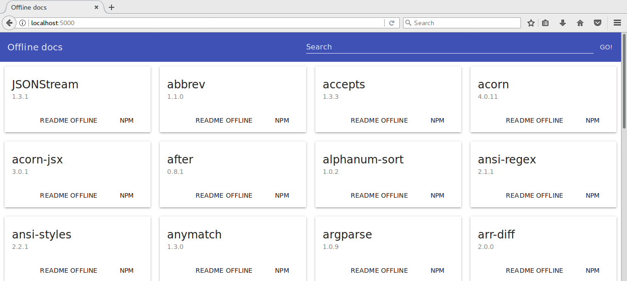Open NPM link for anymatch
This screenshot has height=281, width=627.
point(282,270)
